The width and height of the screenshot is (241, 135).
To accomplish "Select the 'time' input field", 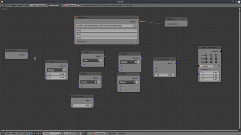I will [x=106, y=31].
